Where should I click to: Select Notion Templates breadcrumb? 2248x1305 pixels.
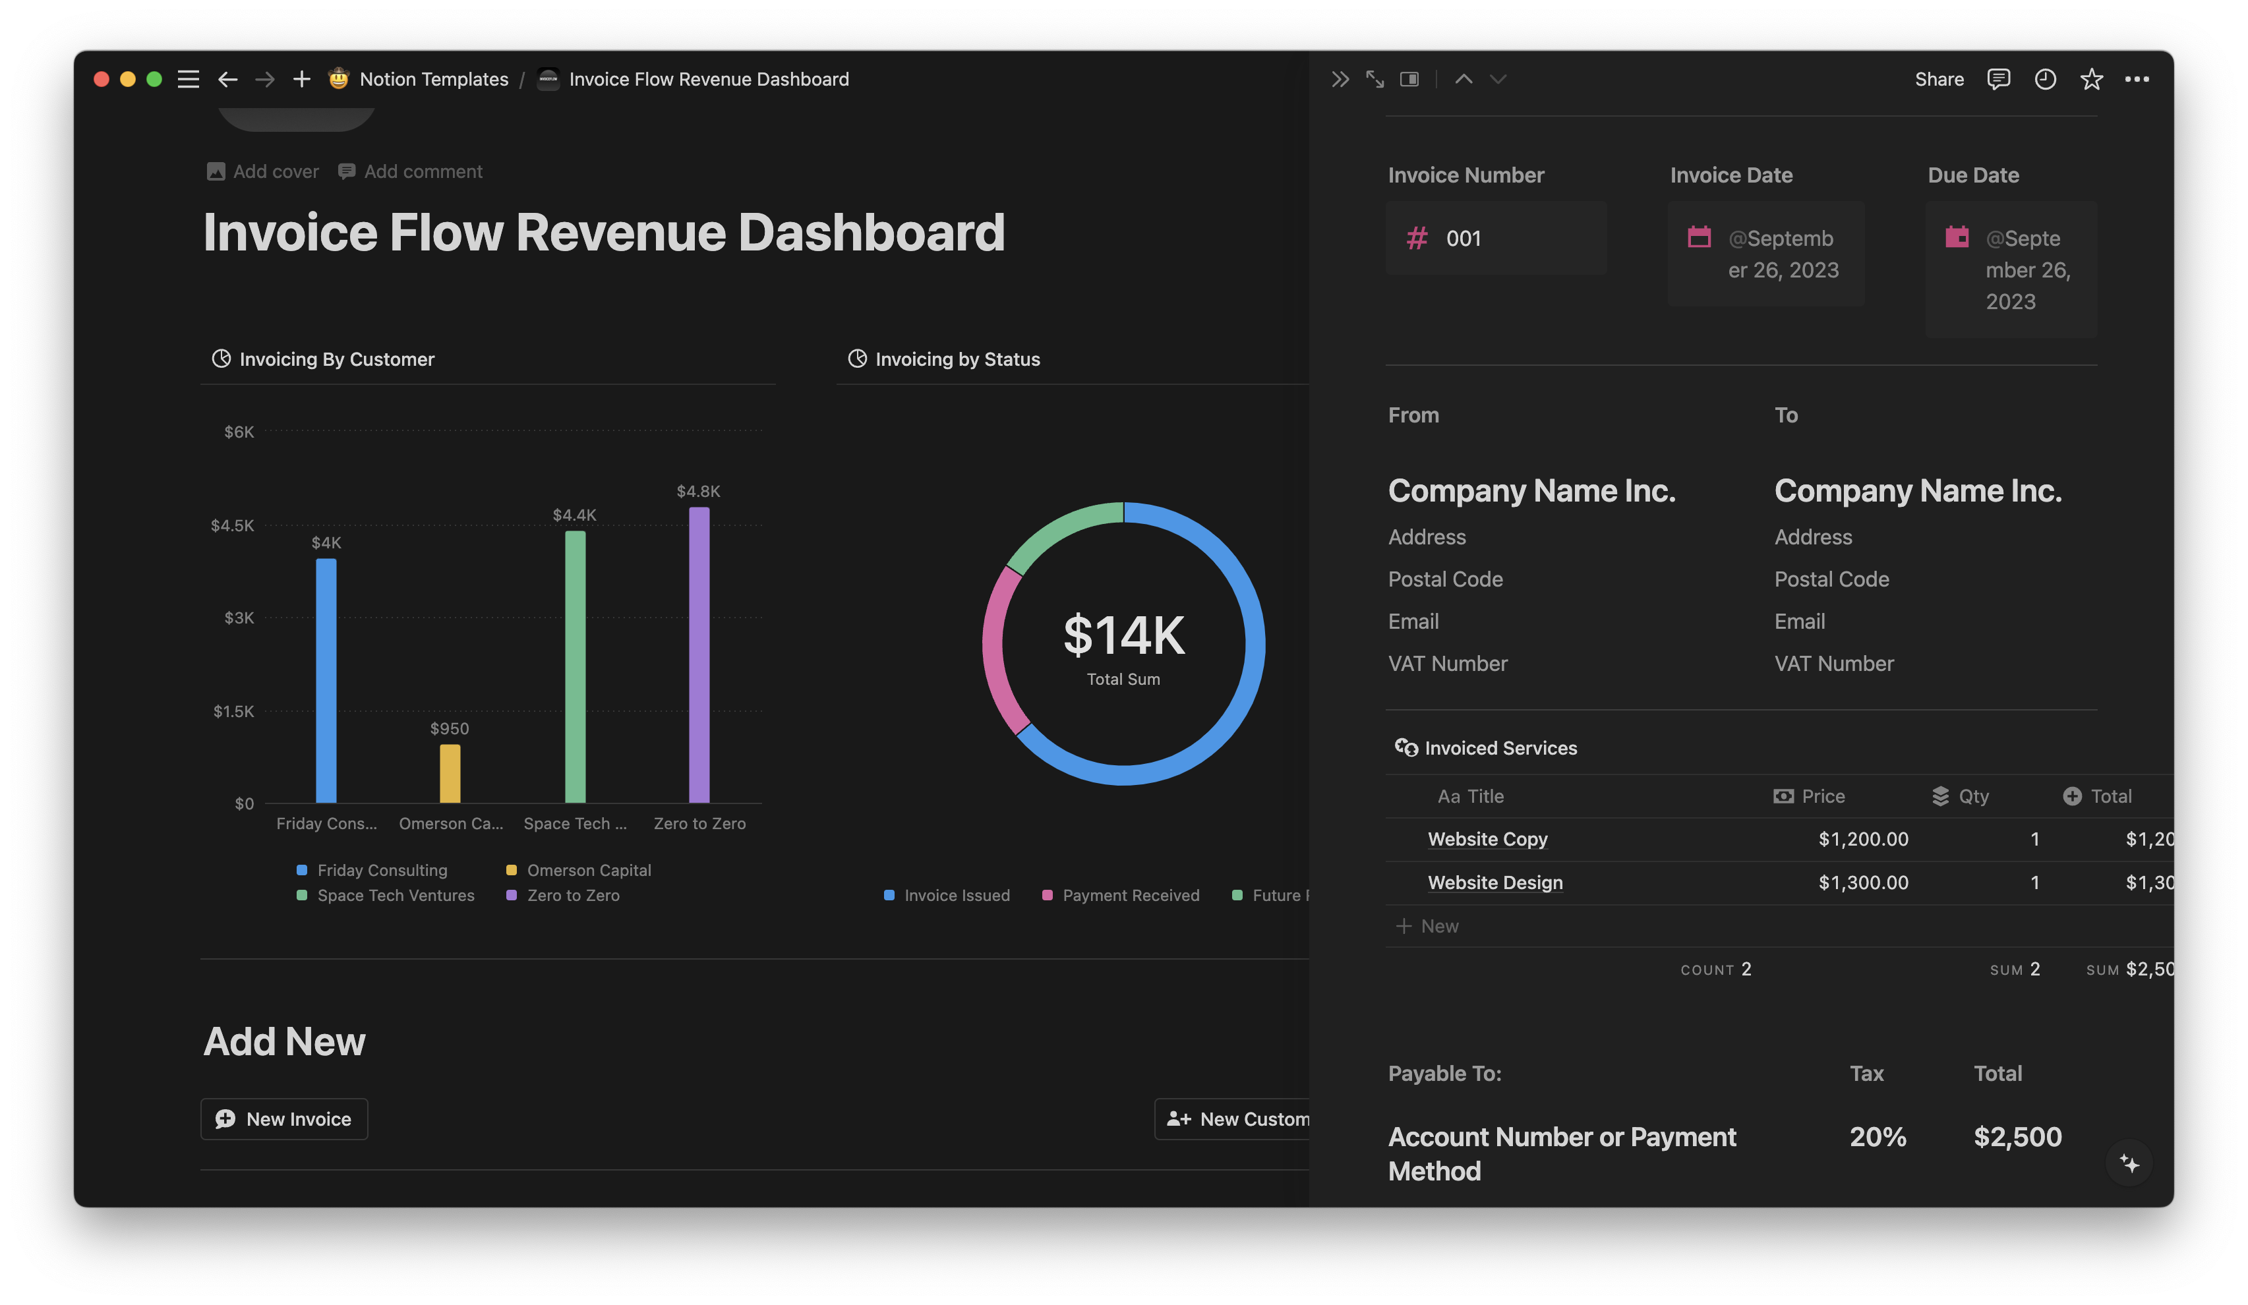(432, 79)
